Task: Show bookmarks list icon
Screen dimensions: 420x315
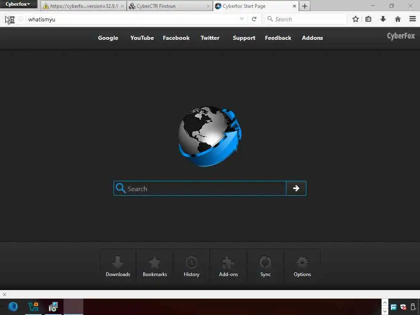Action: pyautogui.click(x=368, y=19)
